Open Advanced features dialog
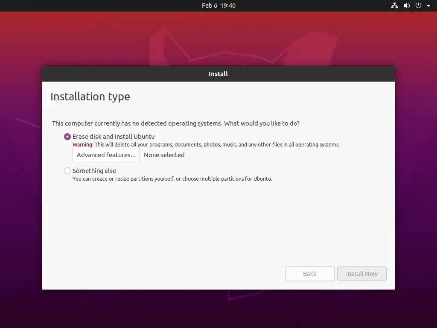The height and width of the screenshot is (328, 437). coord(106,155)
